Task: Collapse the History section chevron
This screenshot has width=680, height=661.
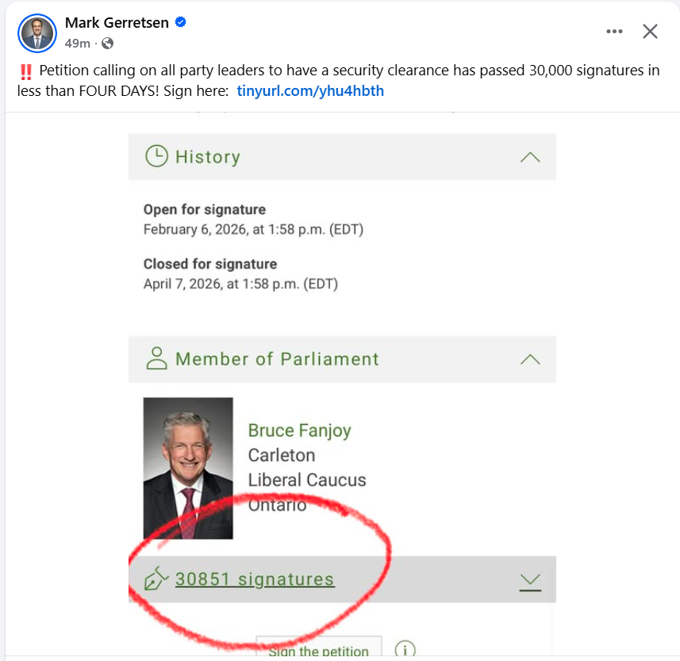Action: [x=529, y=157]
